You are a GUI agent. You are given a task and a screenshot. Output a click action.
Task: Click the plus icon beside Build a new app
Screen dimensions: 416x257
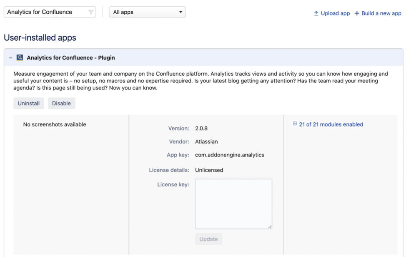357,13
